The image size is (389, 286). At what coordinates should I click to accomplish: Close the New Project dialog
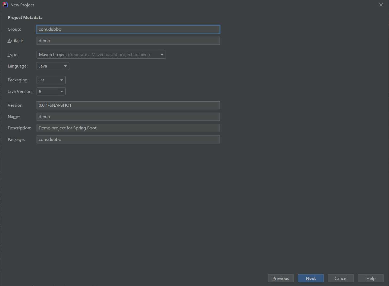tap(381, 5)
